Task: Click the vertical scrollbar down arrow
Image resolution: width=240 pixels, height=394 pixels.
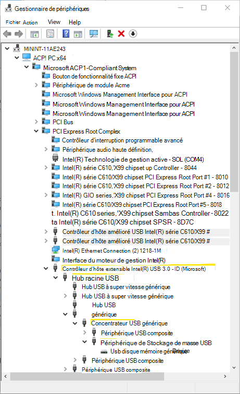Action: (x=234, y=367)
